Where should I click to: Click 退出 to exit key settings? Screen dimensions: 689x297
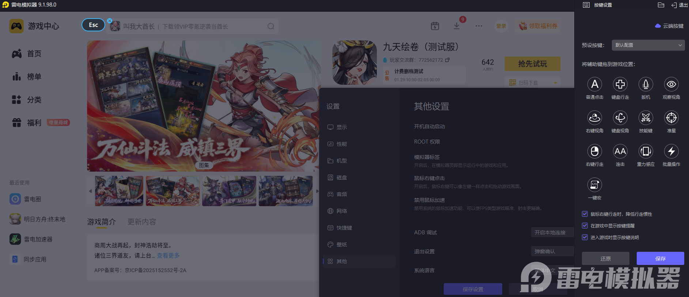tap(680, 5)
